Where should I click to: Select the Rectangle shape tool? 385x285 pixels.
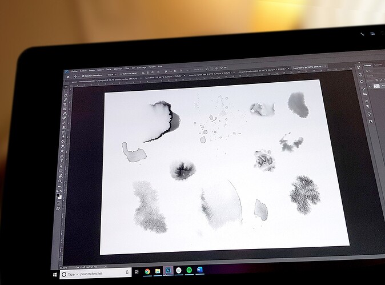pyautogui.click(x=61, y=171)
